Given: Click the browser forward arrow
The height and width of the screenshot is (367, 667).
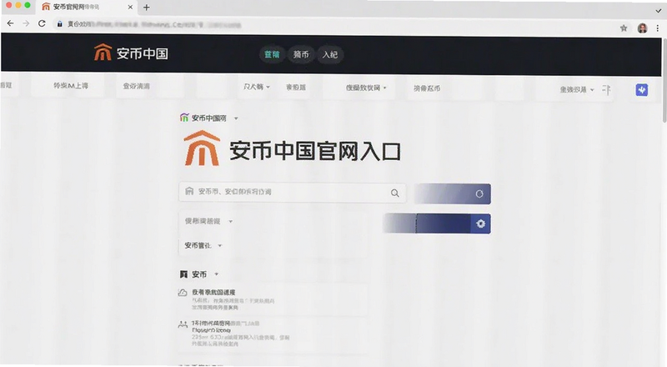Looking at the screenshot, I should click(26, 23).
